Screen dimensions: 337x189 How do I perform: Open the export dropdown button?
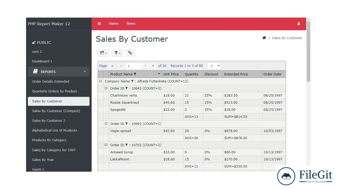(103, 53)
